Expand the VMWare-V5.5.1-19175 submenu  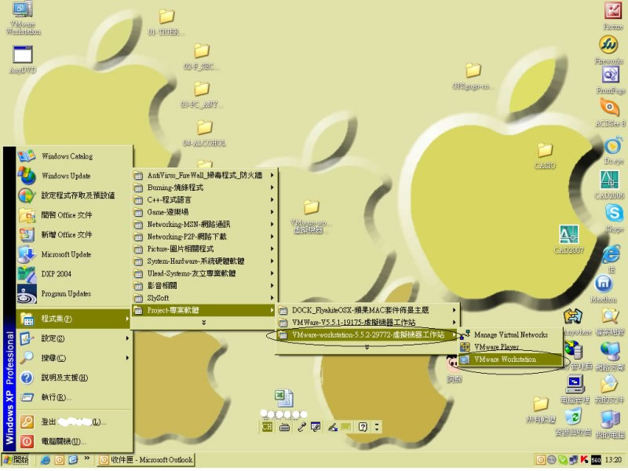(x=367, y=323)
